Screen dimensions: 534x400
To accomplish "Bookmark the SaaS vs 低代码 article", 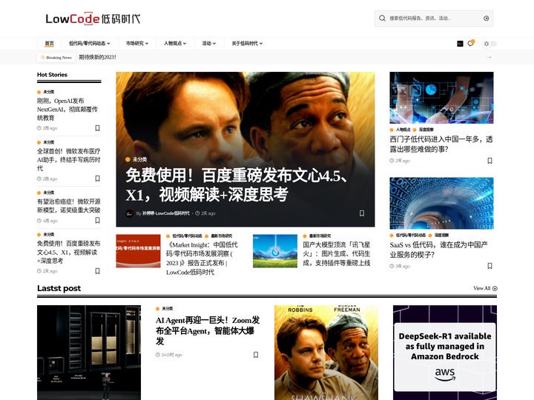I will (x=489, y=266).
